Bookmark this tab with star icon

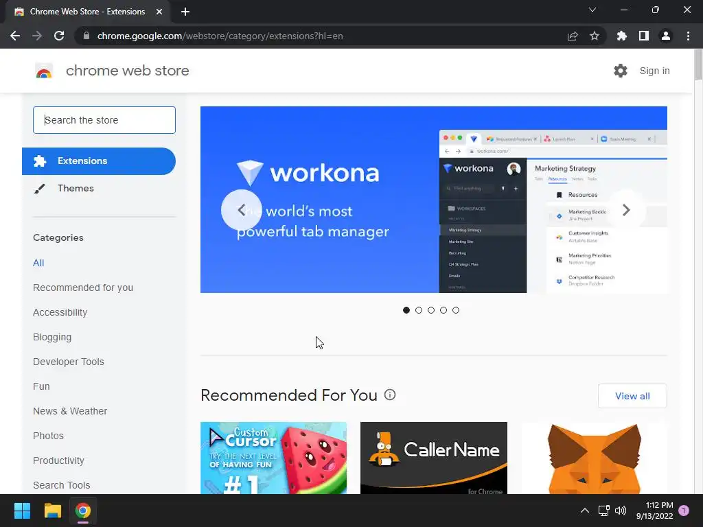point(594,36)
